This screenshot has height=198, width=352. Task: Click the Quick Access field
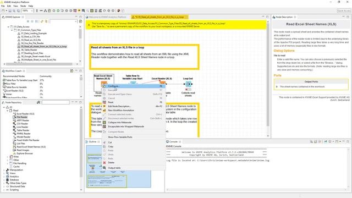(x=344, y=10)
